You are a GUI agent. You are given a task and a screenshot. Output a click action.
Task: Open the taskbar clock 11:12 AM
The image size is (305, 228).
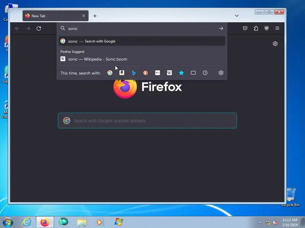(290, 222)
